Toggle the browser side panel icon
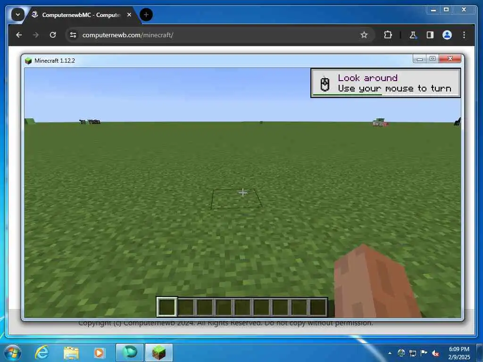The image size is (483, 362). point(430,35)
